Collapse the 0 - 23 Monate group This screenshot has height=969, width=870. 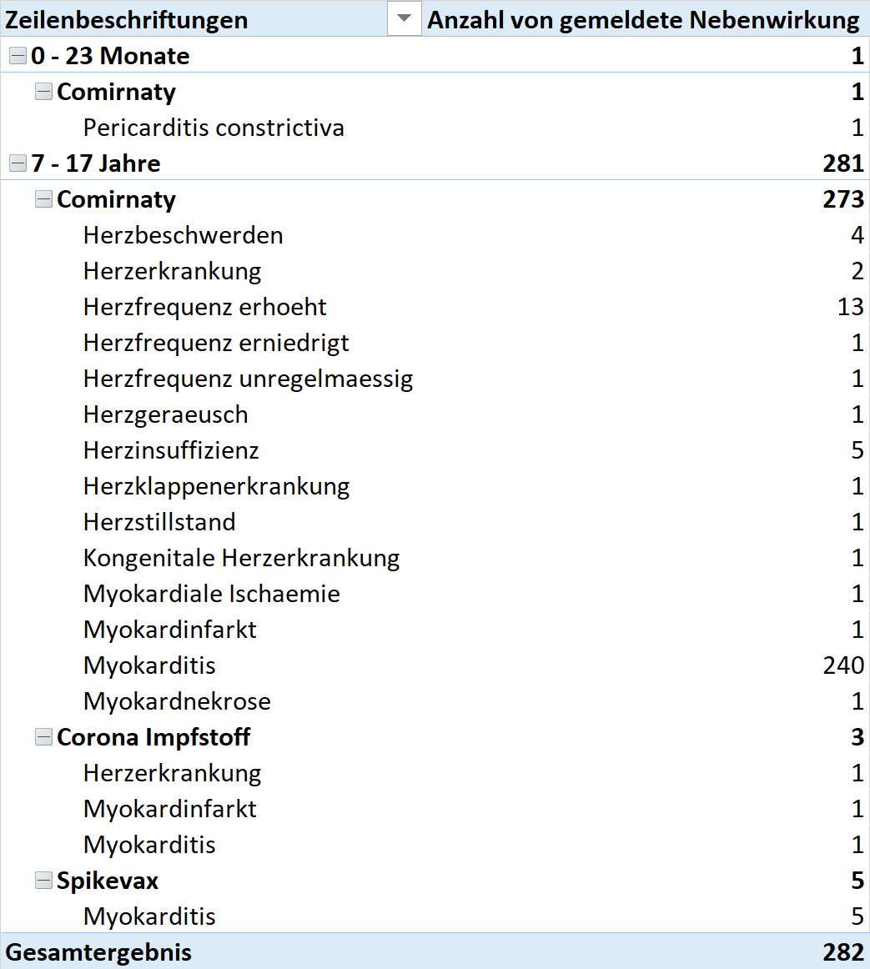click(x=18, y=56)
